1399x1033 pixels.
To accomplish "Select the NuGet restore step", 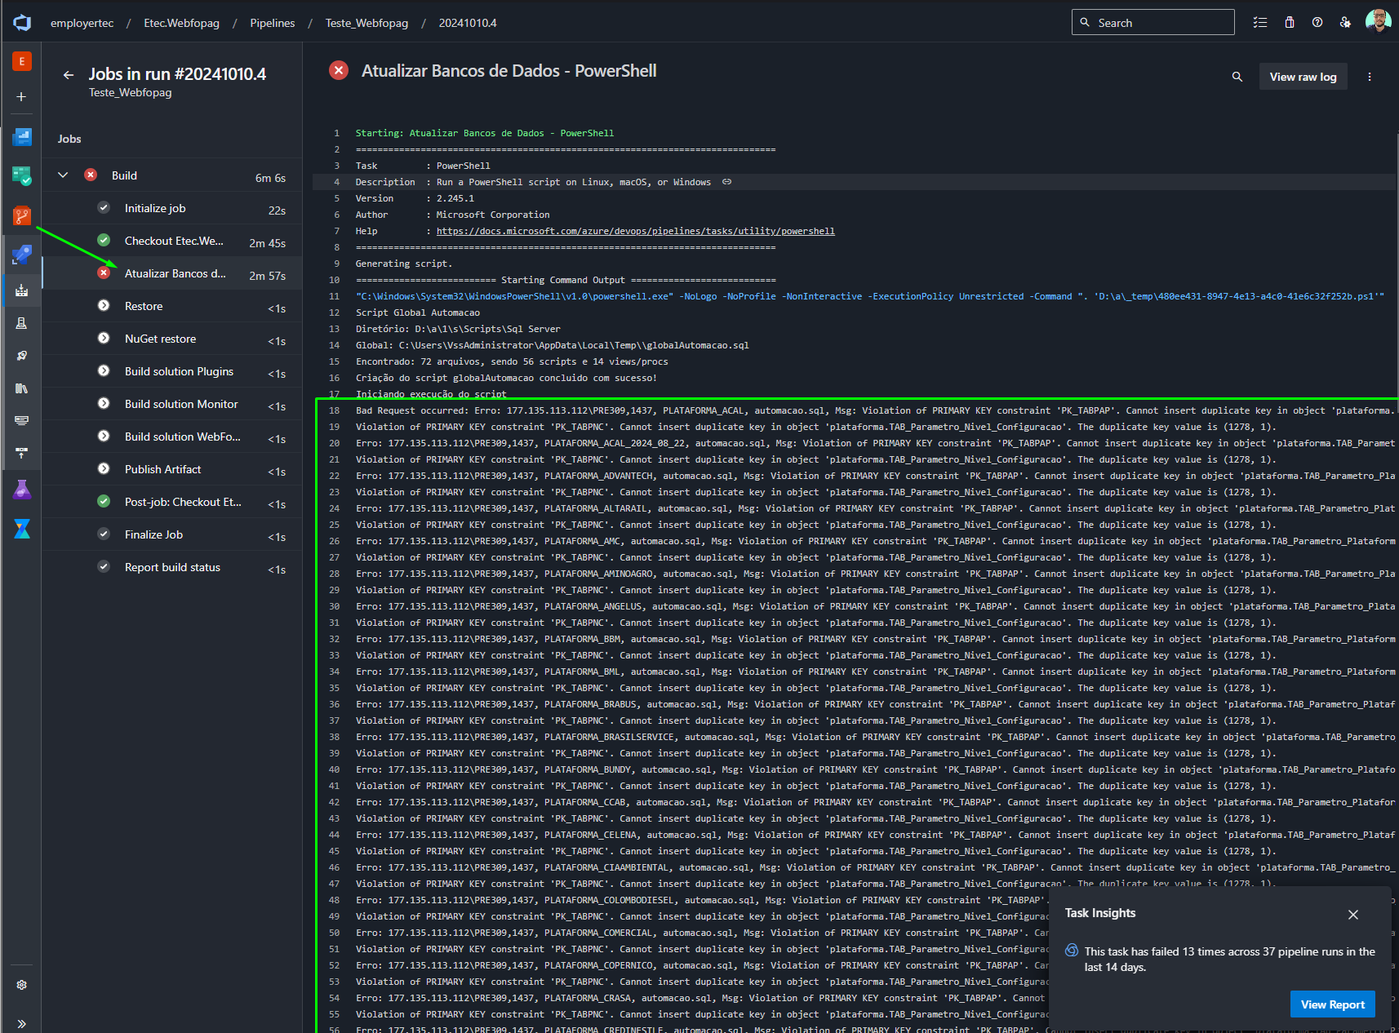I will [x=172, y=339].
